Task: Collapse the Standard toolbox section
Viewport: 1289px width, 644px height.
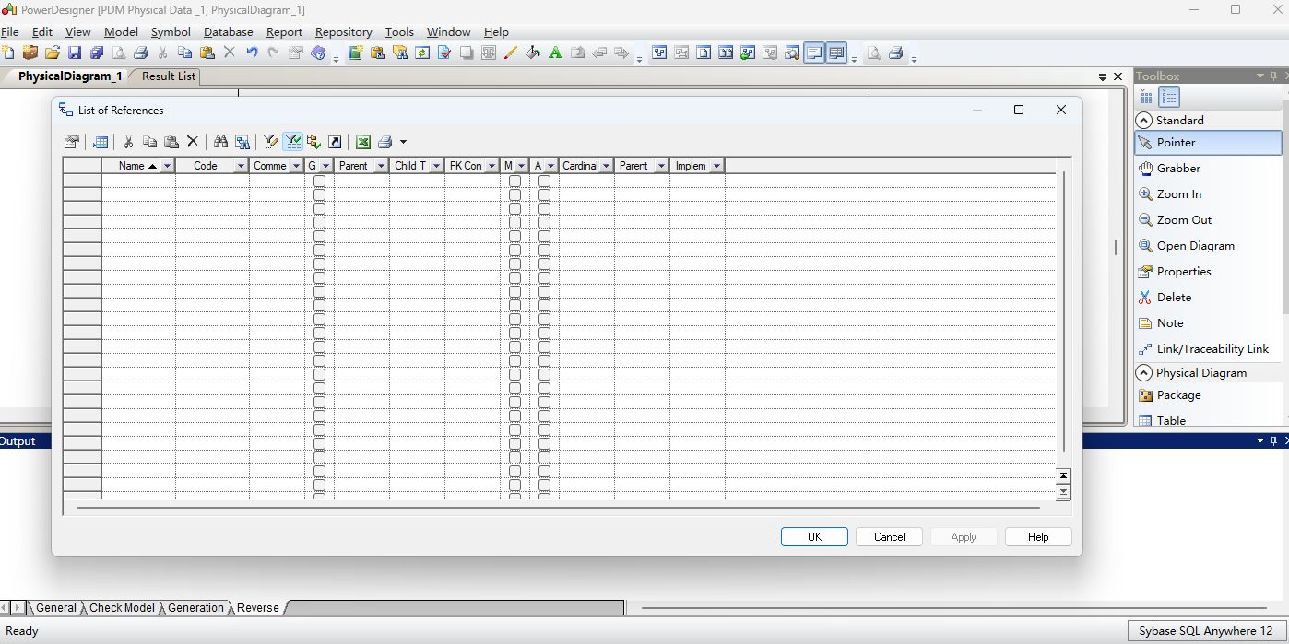Action: point(1143,121)
